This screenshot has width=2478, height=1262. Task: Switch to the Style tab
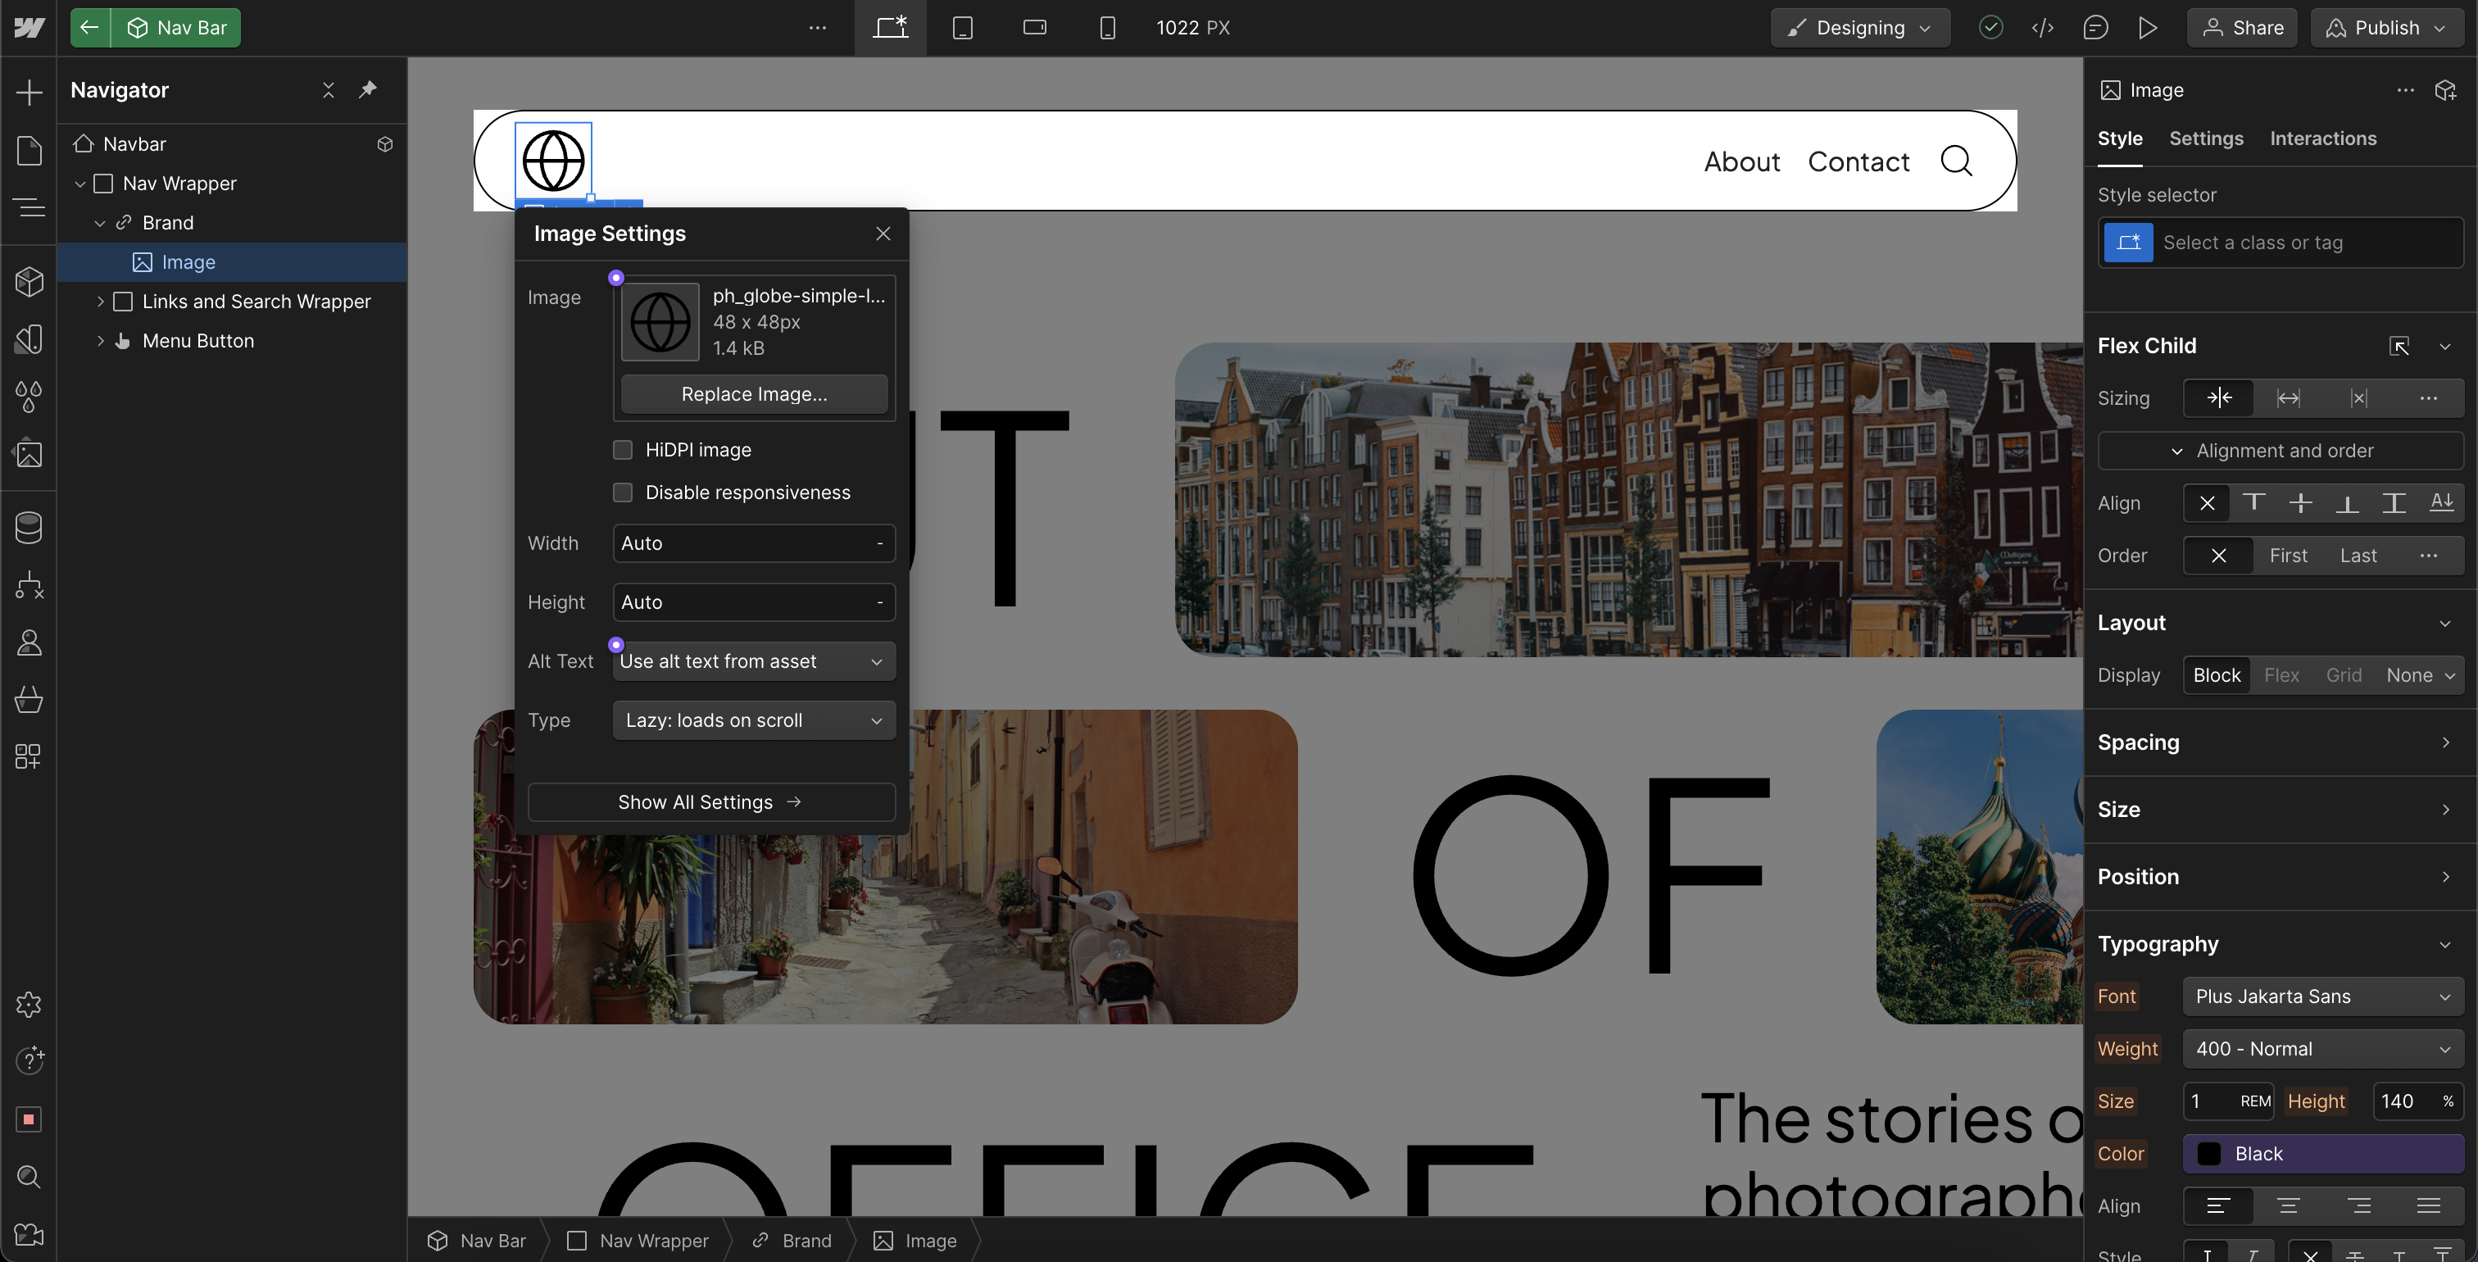tap(2119, 138)
